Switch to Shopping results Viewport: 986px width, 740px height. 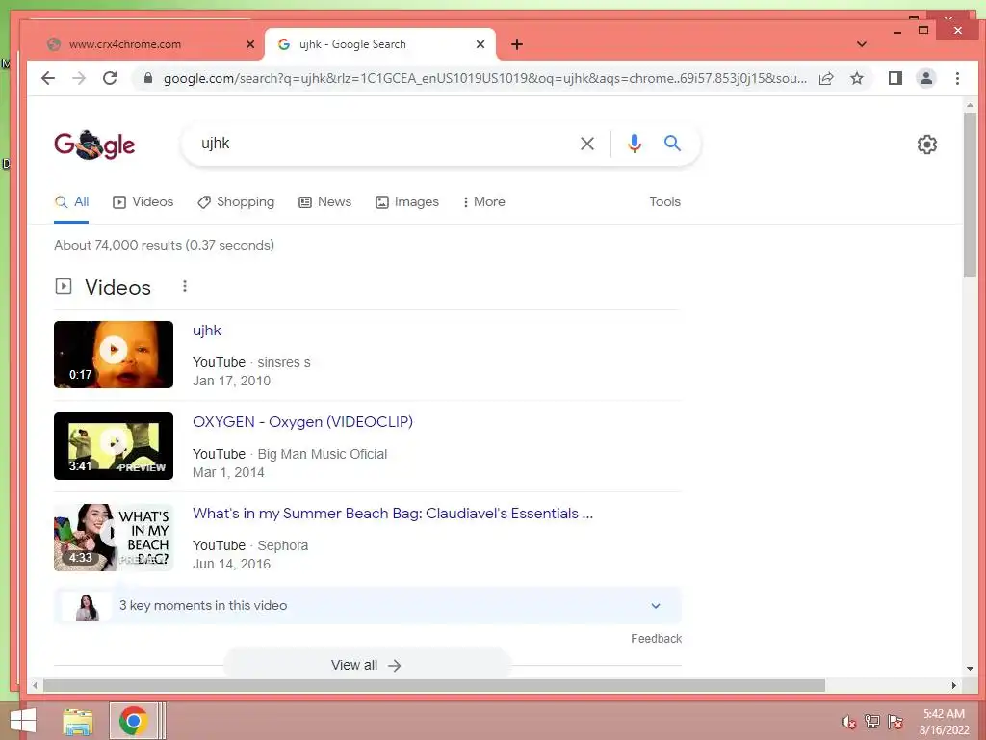click(236, 202)
